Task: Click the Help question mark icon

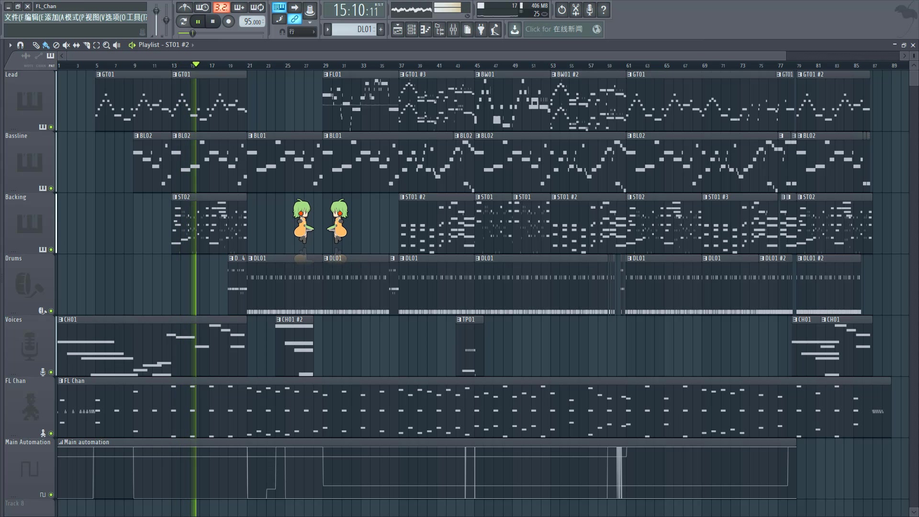Action: [x=604, y=10]
